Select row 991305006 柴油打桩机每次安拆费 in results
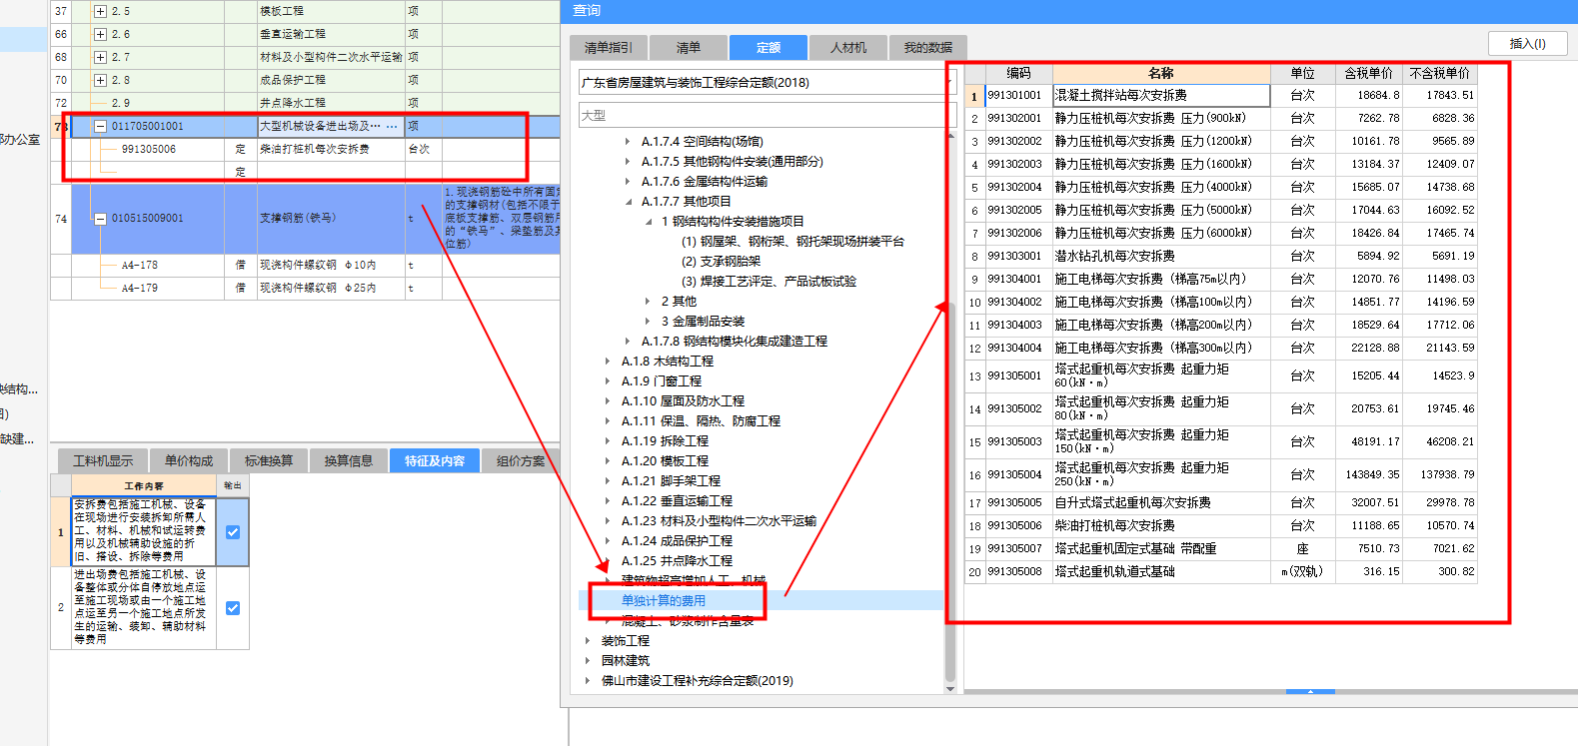 1220,525
